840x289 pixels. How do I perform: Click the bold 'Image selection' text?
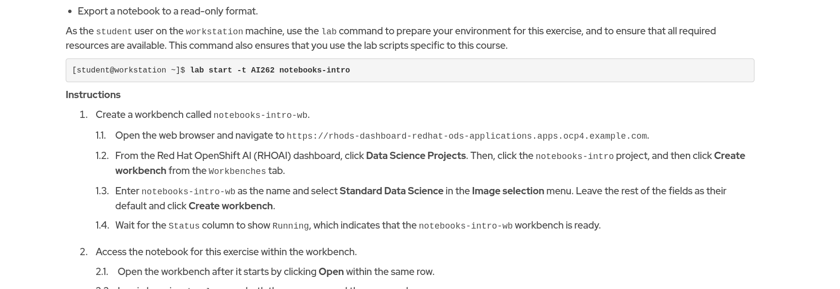(x=507, y=191)
